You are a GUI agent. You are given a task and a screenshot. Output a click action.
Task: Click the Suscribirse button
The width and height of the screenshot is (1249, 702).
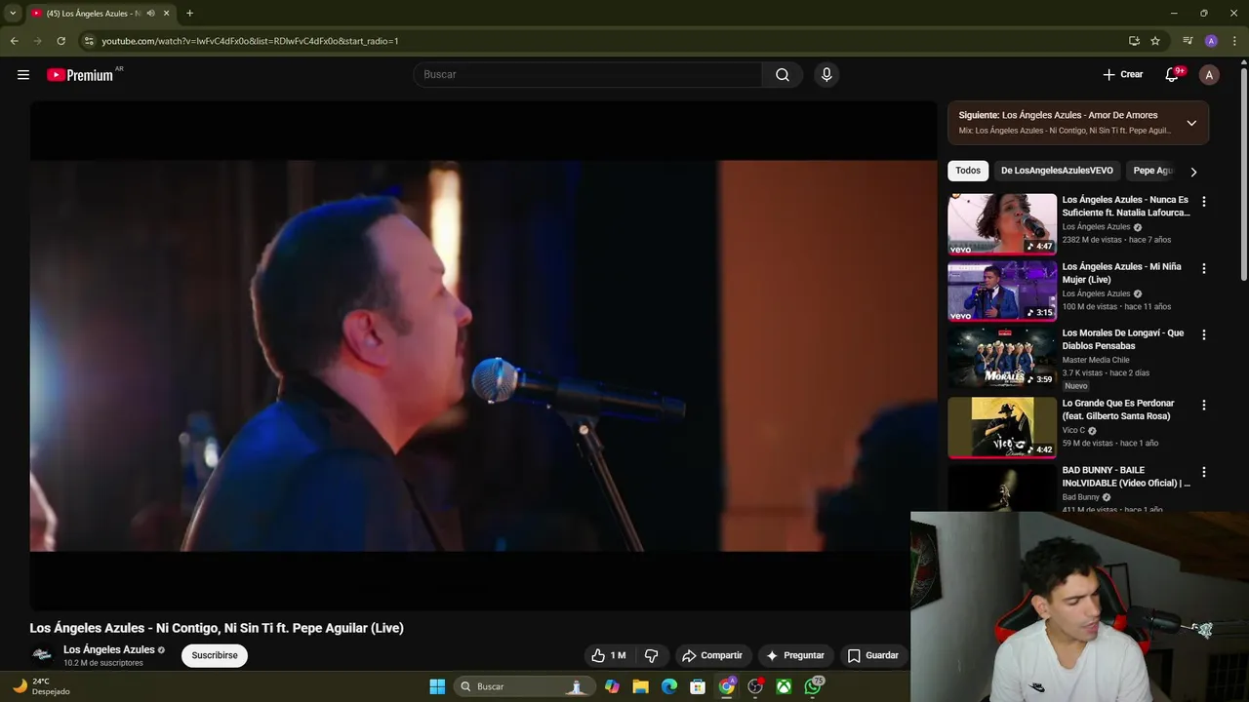(x=215, y=655)
